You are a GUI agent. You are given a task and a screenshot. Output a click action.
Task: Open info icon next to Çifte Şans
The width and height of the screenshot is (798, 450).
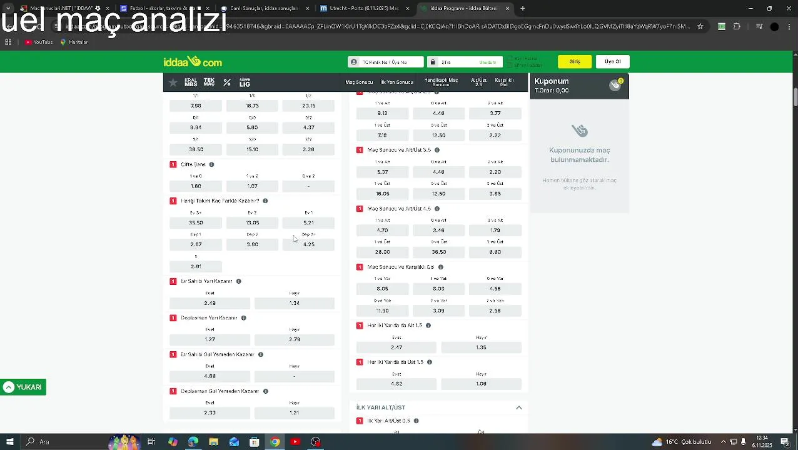pyautogui.click(x=211, y=164)
